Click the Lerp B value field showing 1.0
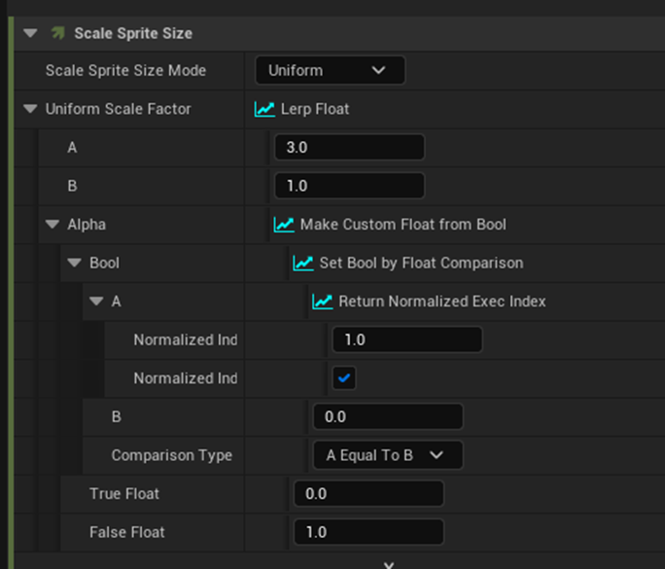 (349, 186)
